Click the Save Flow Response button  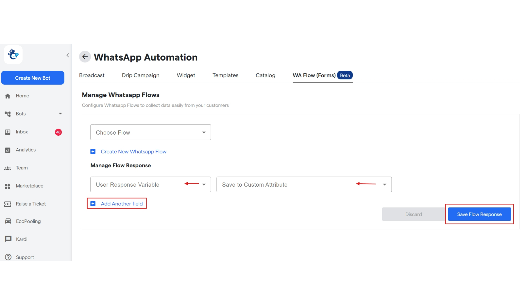[x=479, y=214]
